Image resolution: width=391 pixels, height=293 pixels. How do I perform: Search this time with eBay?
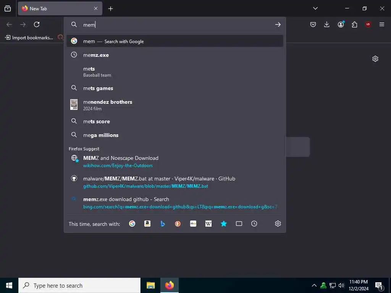[193, 224]
